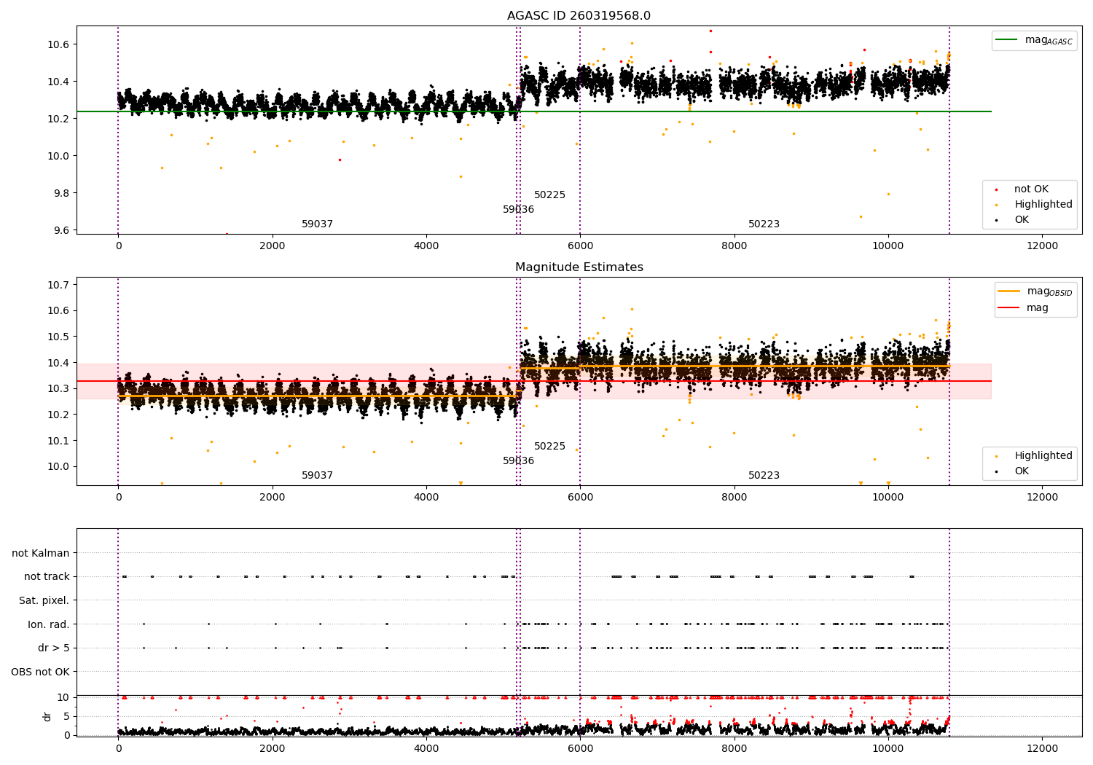Click 'Highlighted' in the middle plot legend
The image size is (1093, 765).
click(1033, 456)
